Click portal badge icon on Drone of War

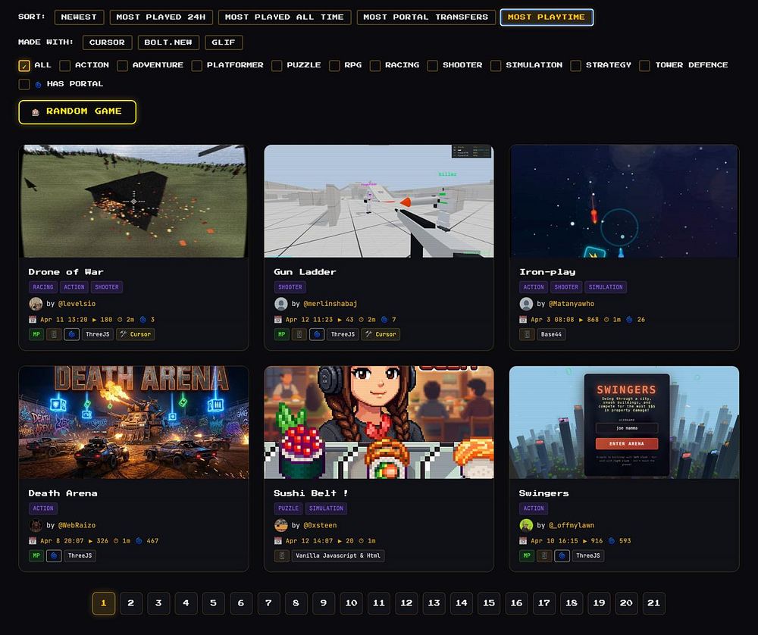tap(71, 334)
